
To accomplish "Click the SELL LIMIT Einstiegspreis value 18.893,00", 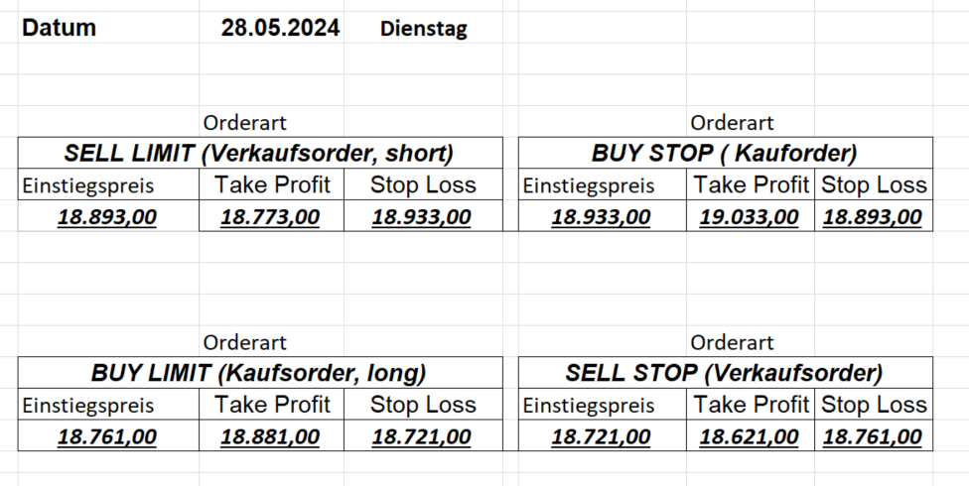I will (107, 217).
